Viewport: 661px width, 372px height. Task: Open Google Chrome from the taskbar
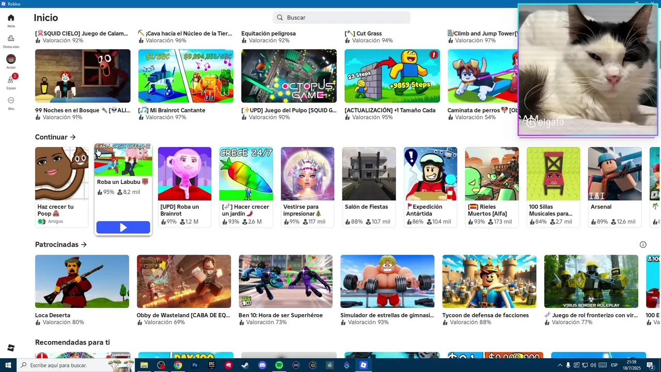(x=178, y=365)
